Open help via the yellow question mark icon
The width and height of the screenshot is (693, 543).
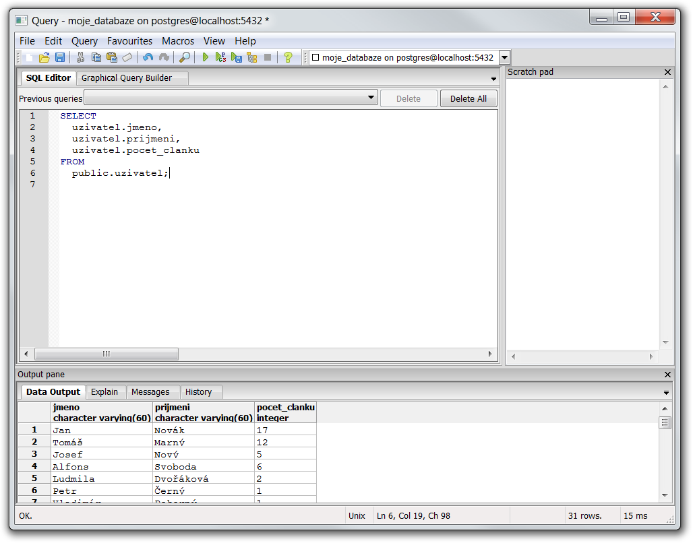pyautogui.click(x=288, y=58)
